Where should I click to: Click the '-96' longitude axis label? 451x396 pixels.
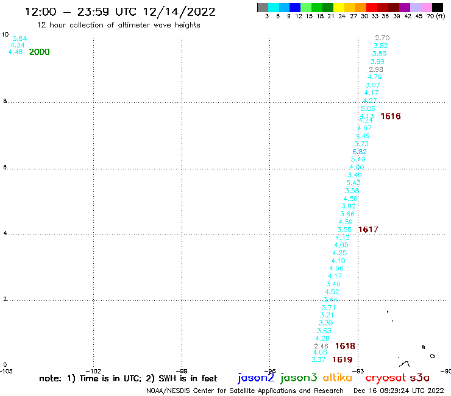(x=270, y=371)
